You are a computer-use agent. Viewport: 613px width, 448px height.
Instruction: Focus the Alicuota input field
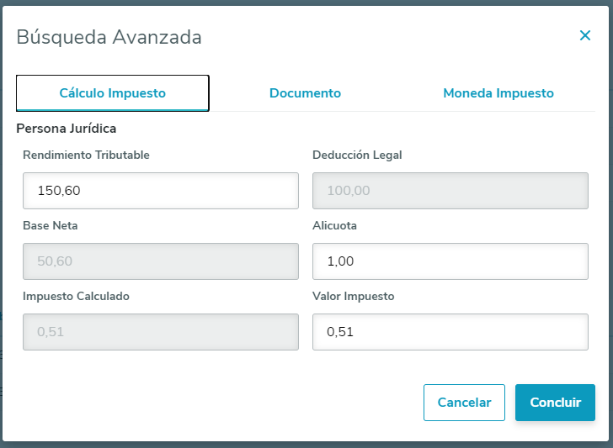[450, 261]
